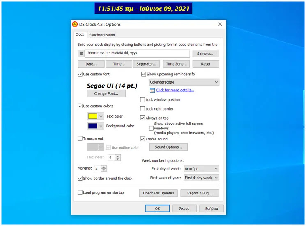Enable Load program on startup
The width and height of the screenshot is (306, 226).
(x=80, y=192)
